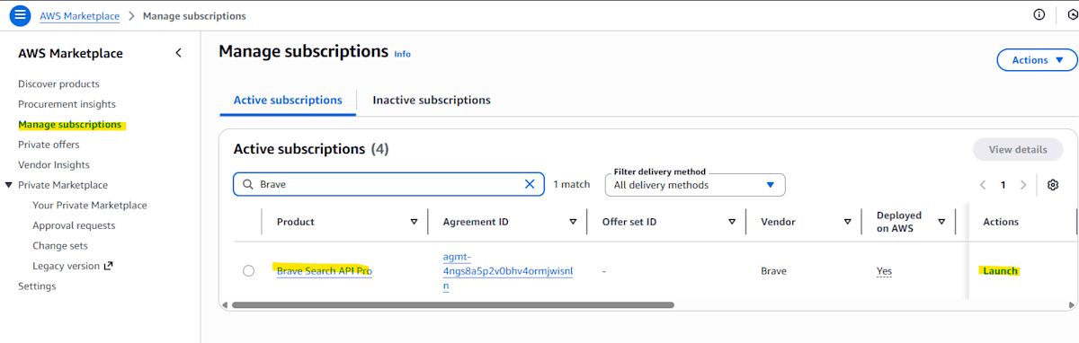1079x343 pixels.
Task: Open the agmt- agreement ID link
Action: (508, 271)
